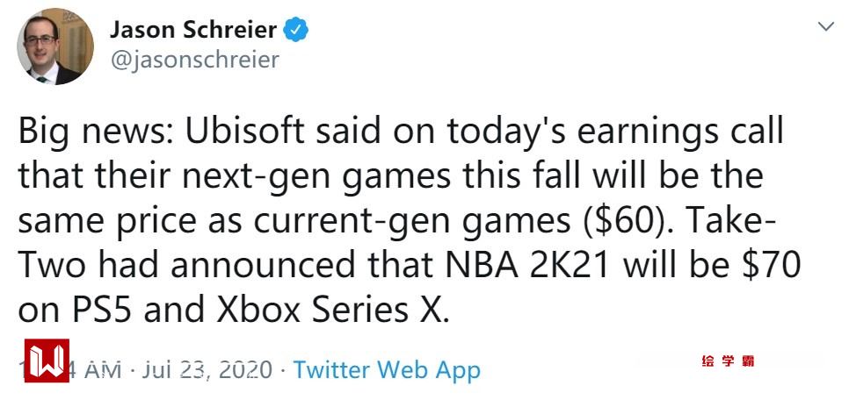Screen dimensions: 849x400
Task: Click the red W logo icon
Action: point(47,362)
